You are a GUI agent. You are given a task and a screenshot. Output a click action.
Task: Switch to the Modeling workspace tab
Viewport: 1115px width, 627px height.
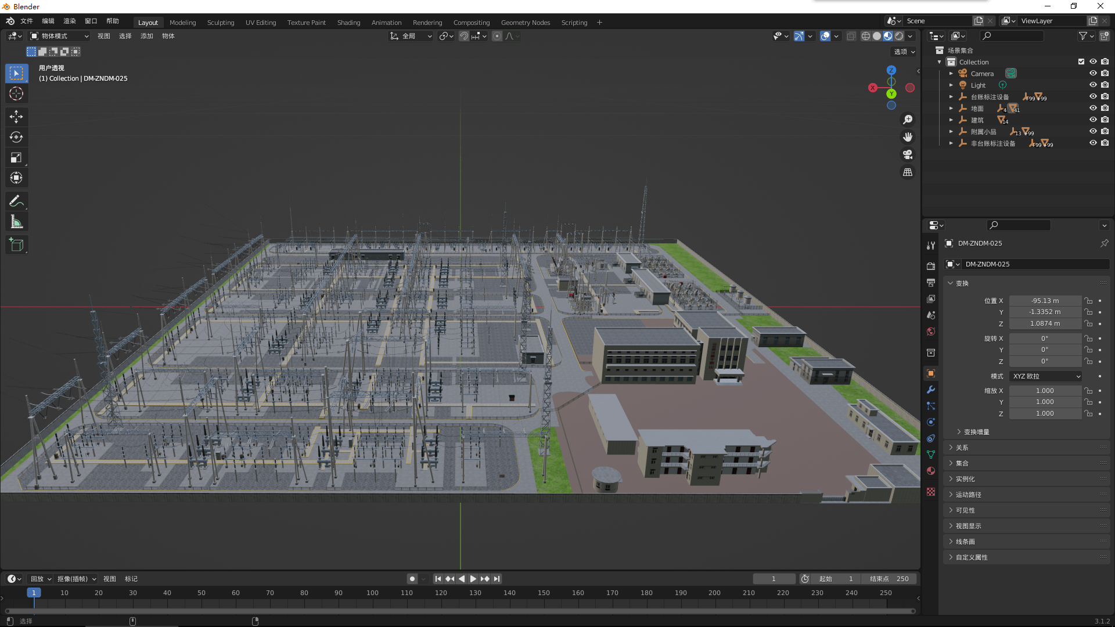click(x=182, y=23)
